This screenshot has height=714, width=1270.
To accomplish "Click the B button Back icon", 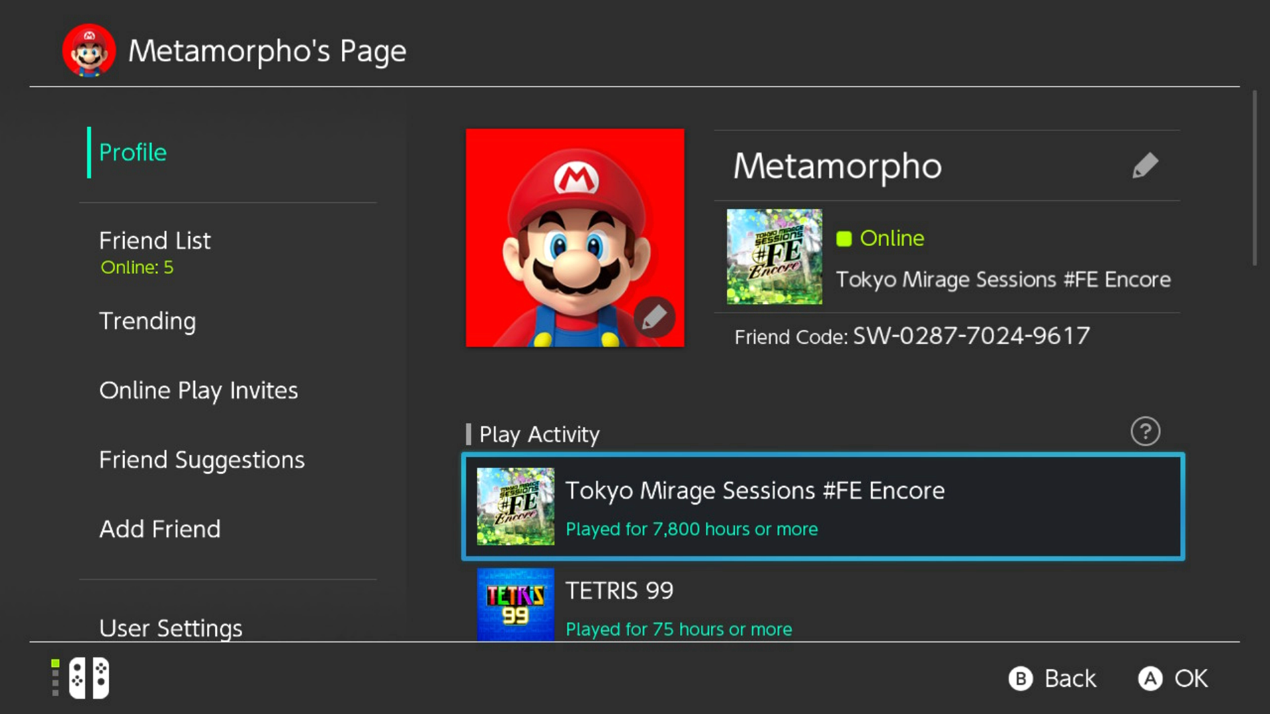I will click(x=1020, y=679).
